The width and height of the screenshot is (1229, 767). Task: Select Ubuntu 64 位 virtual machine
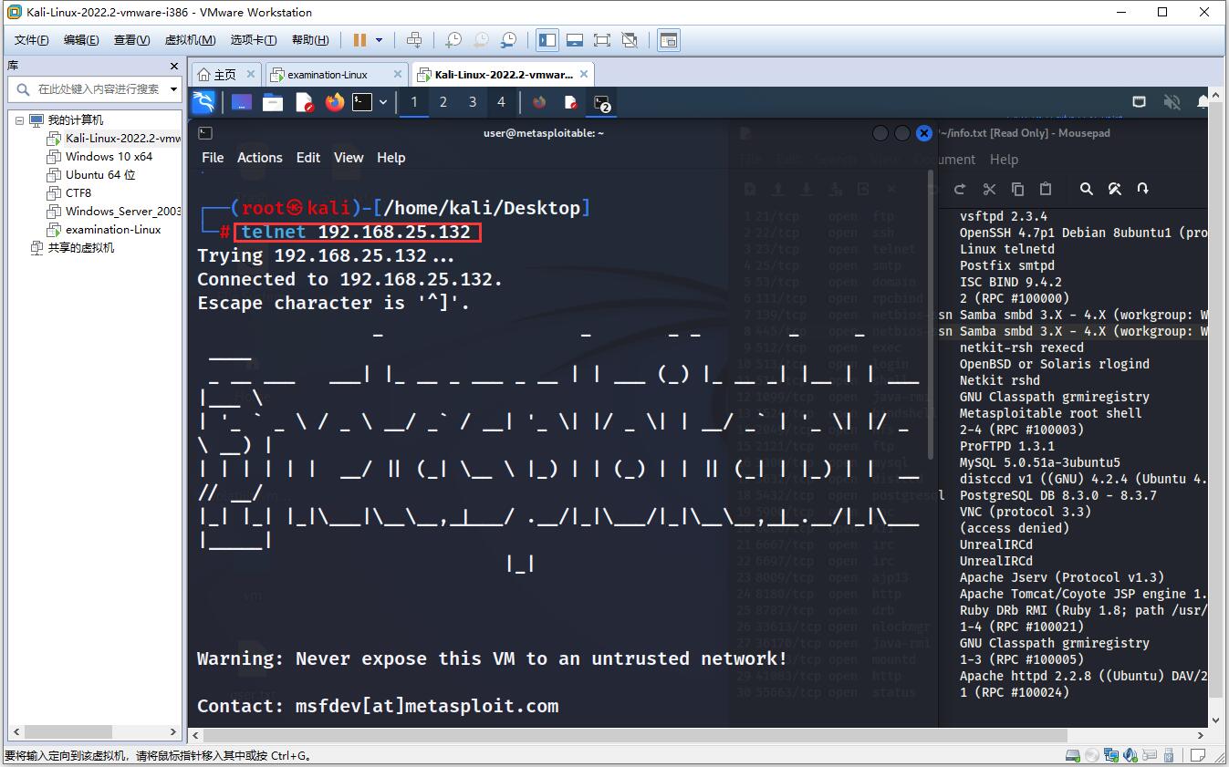[100, 175]
